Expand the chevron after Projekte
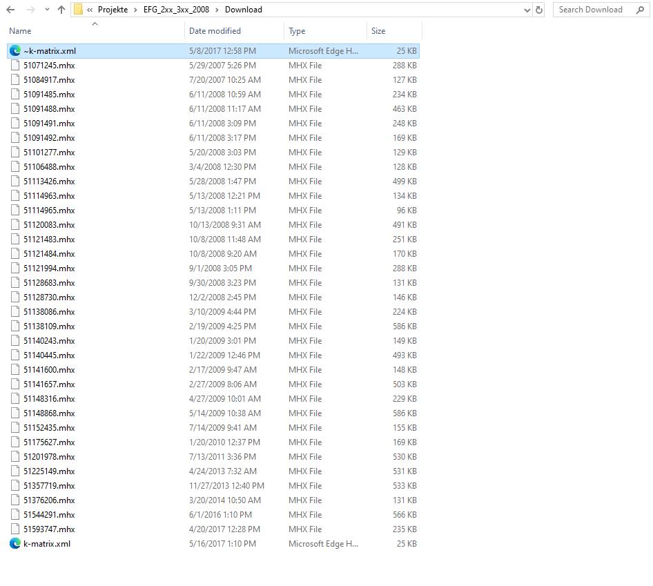Screen dimensions: 653x586 (135, 10)
